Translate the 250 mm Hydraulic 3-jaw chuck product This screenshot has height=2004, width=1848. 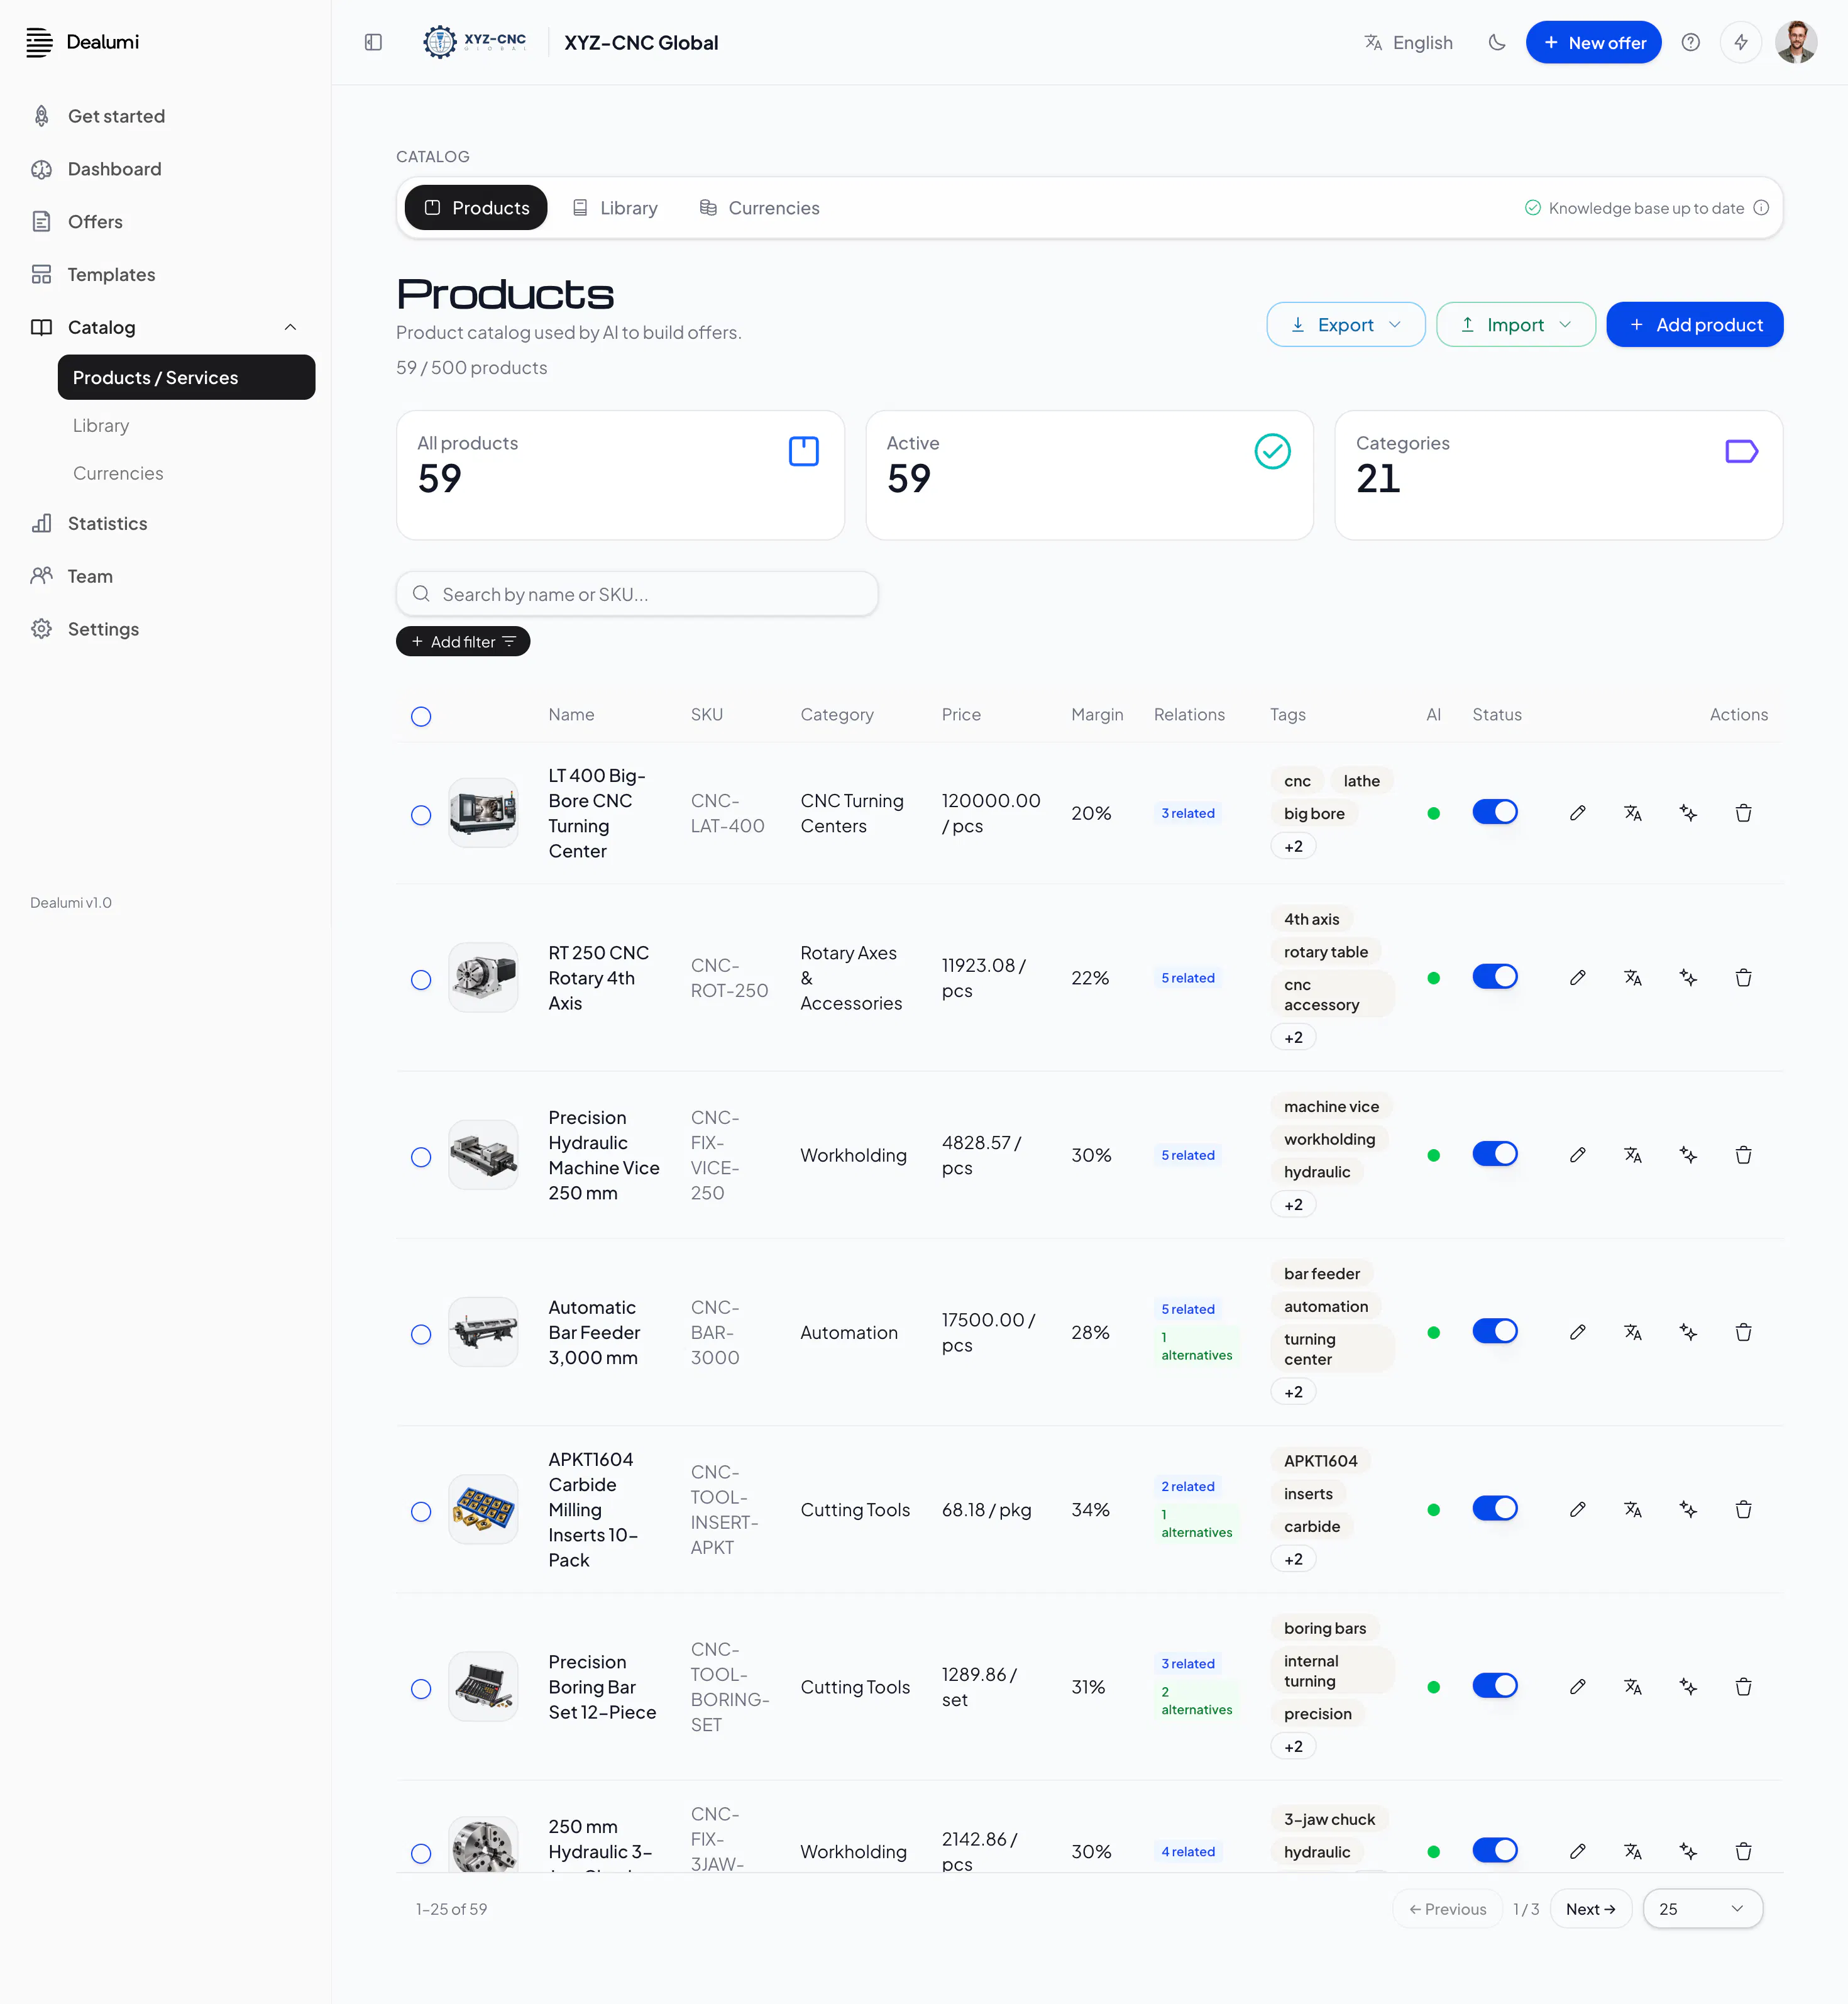[x=1632, y=1852]
